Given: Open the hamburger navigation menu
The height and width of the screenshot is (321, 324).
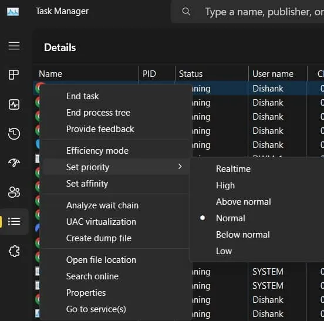Looking at the screenshot, I should 14,46.
